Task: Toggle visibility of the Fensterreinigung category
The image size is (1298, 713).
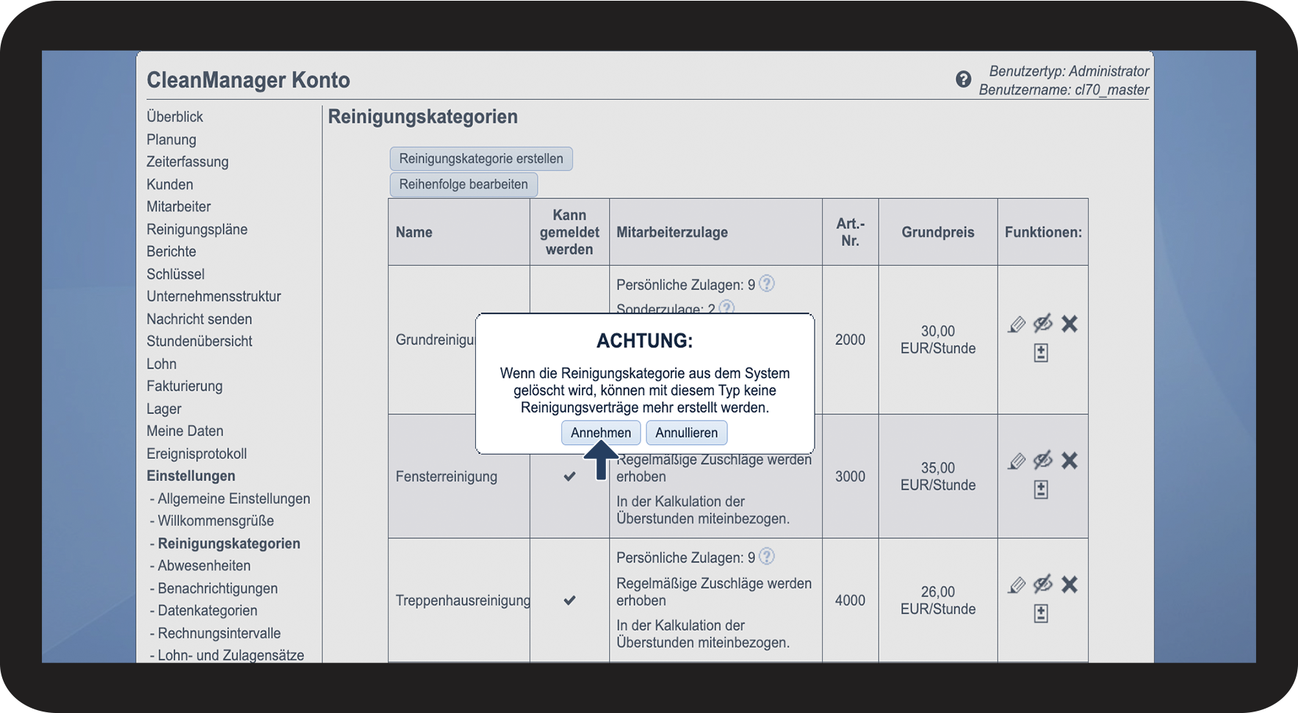Action: coord(1043,460)
